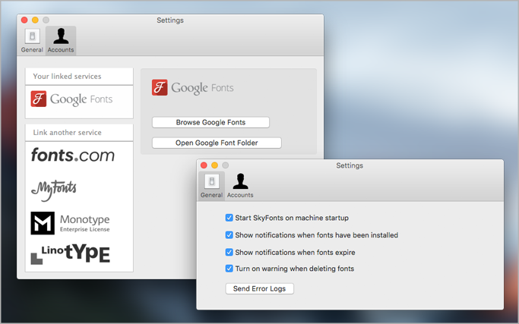Toggle warning when deleting fonts checkbox

(229, 268)
